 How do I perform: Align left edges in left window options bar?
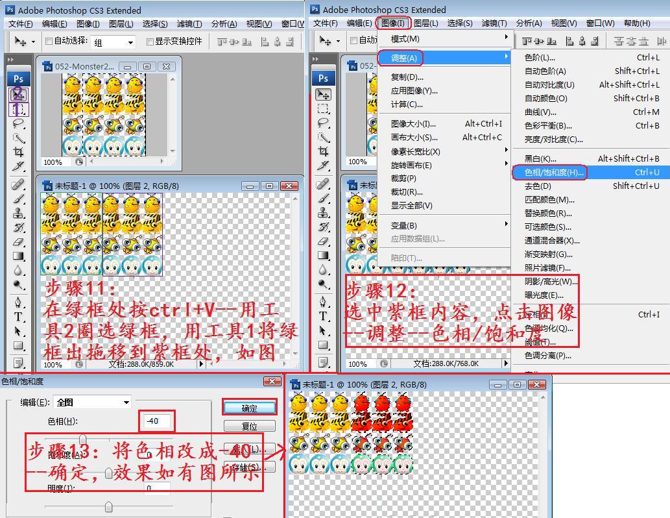click(x=265, y=42)
